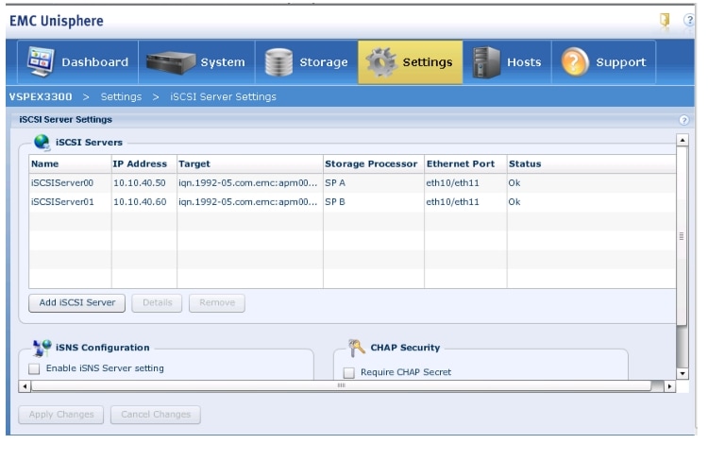
Task: Click target iqn of iSCSIServer00
Action: (248, 183)
